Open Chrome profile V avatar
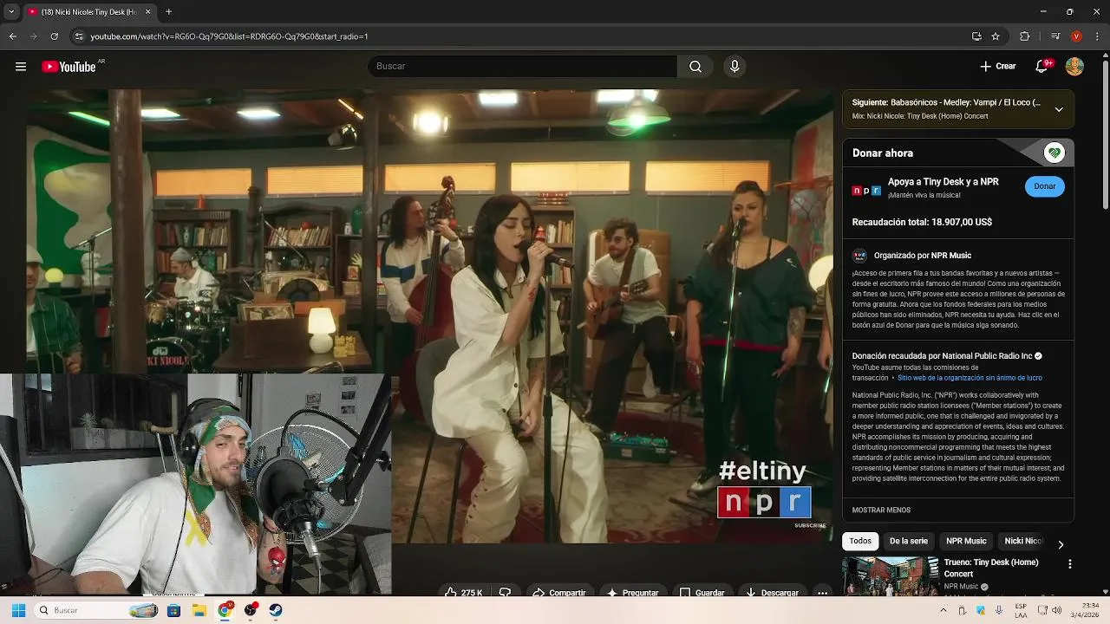The height and width of the screenshot is (624, 1110). [x=1076, y=36]
